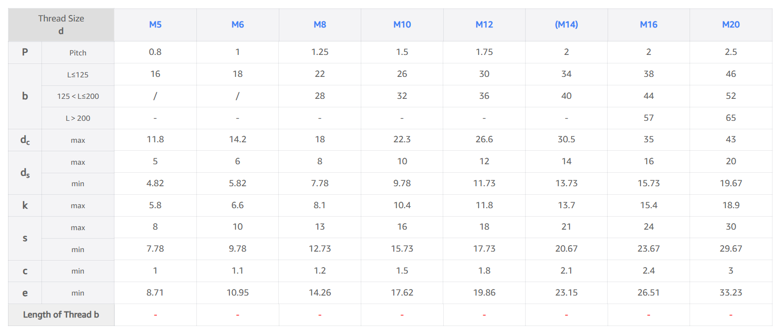
Task: Click the M5 pitch value 0.8
Action: (x=155, y=52)
